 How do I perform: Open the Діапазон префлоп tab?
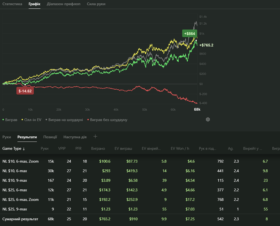pyautogui.click(x=64, y=4)
